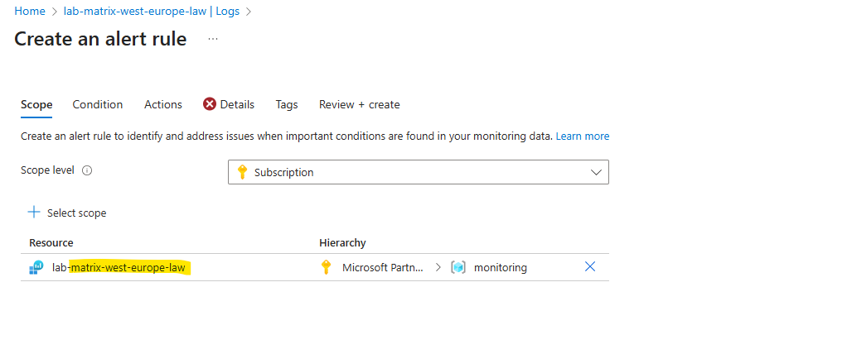Viewport: 852px width, 354px height.
Task: Navigate to Home breadcrumb link
Action: [29, 11]
